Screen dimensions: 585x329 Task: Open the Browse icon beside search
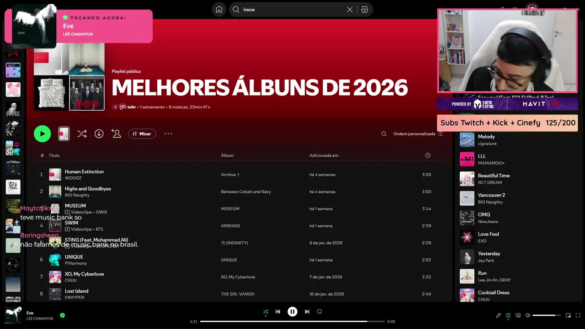click(365, 10)
